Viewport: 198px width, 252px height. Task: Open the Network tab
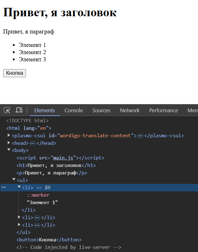[130, 110]
